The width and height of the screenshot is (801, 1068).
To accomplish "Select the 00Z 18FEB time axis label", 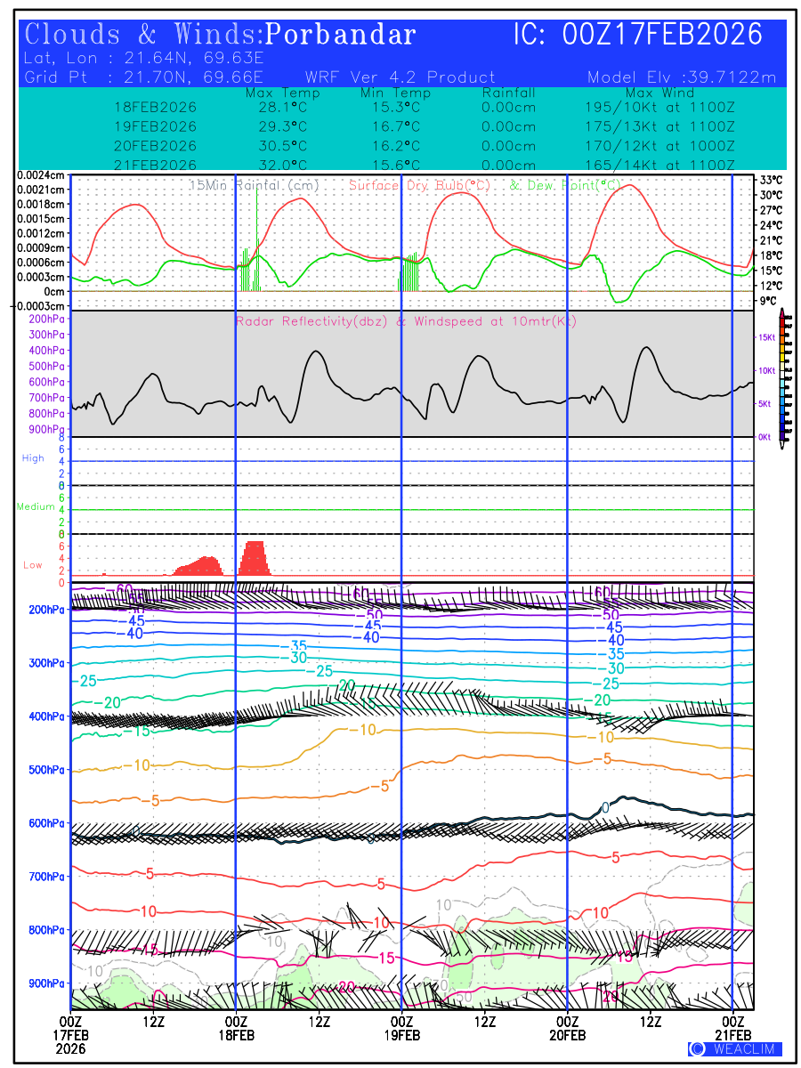I will point(236,1028).
